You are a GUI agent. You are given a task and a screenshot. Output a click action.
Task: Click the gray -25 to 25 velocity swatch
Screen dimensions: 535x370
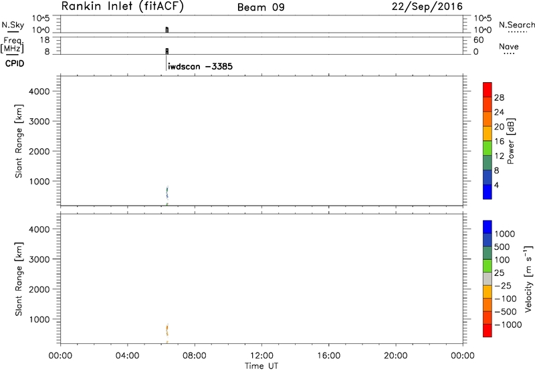(x=488, y=279)
